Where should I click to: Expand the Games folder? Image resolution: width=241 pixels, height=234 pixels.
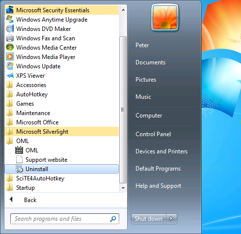tap(62, 104)
